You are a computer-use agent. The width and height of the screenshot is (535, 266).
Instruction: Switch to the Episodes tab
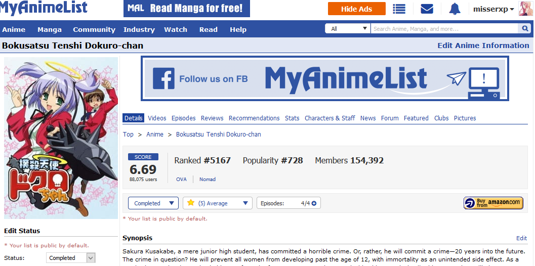click(184, 118)
